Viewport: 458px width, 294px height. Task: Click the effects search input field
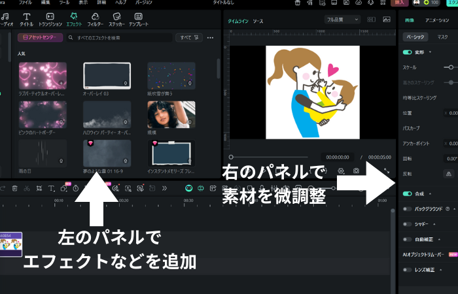(x=119, y=38)
